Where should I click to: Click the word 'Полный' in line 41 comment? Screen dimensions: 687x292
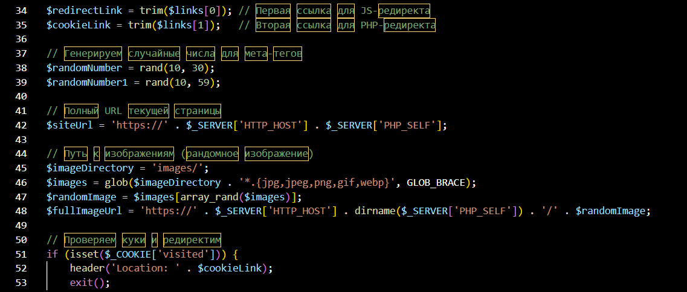click(x=82, y=111)
